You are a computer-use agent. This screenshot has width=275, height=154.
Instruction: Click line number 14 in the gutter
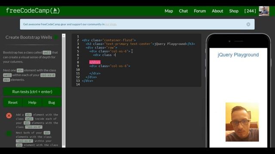click(x=78, y=85)
